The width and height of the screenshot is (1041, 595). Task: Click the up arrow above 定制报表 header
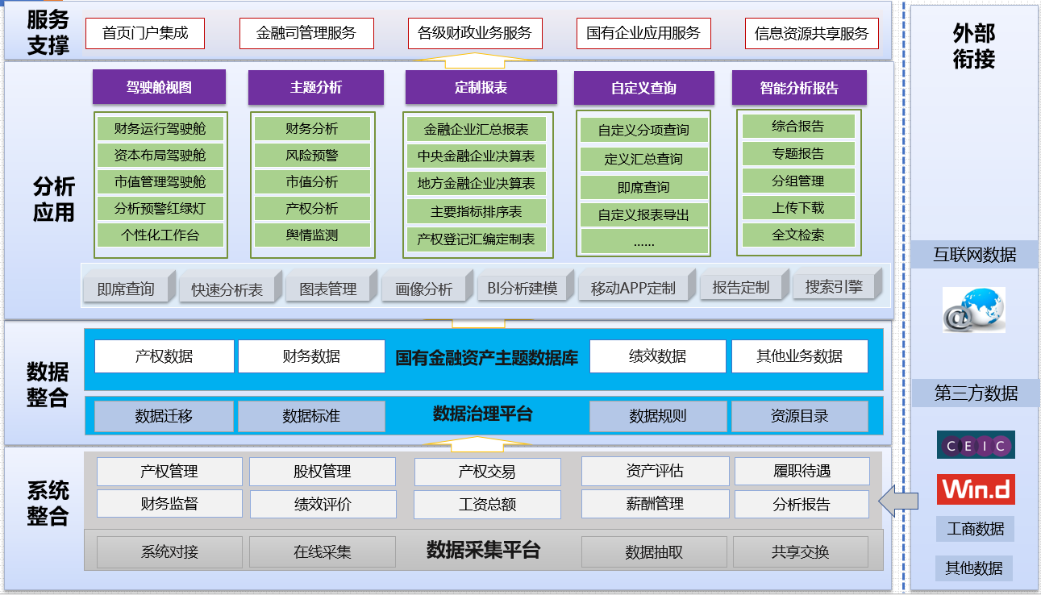tap(479, 60)
